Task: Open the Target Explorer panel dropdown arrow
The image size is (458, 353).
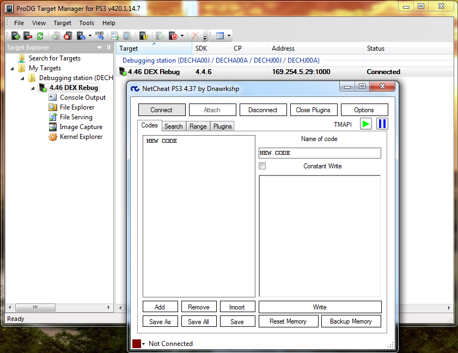Action: click(x=99, y=47)
